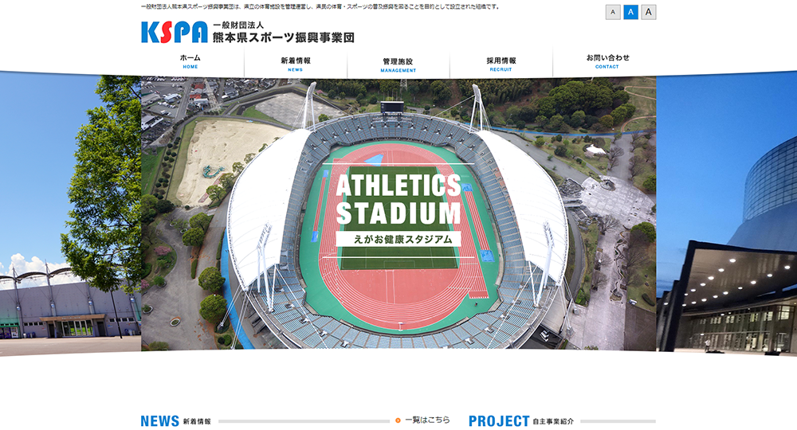Show the next slide with the glass building
Screen dimensions: 797x430
click(726, 213)
